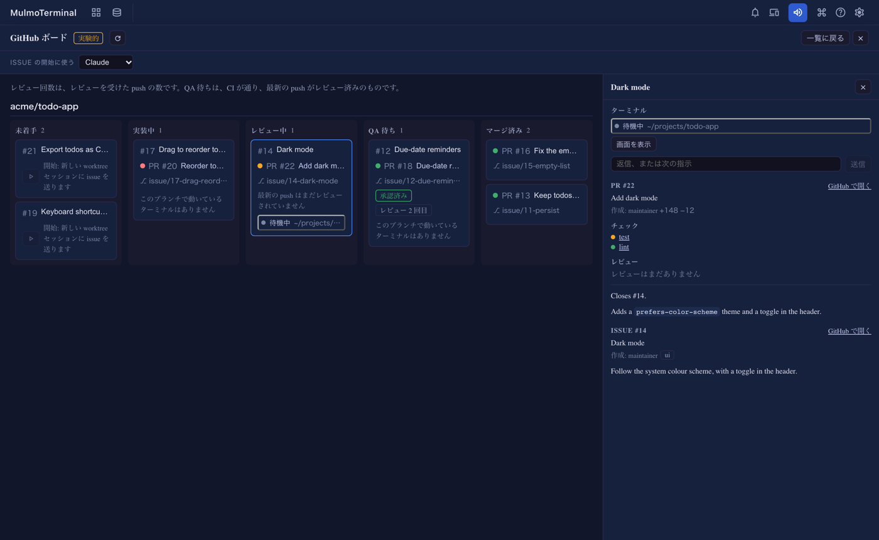Open the grid view icon in header

coord(96,13)
